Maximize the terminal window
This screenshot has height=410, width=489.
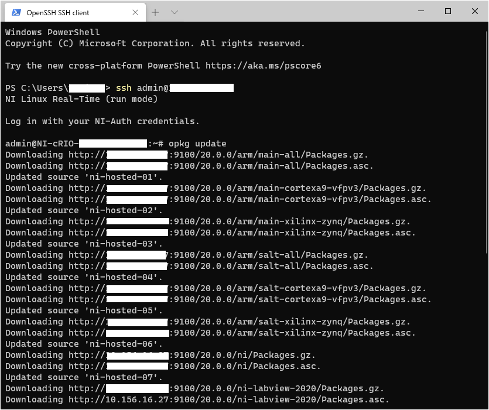[x=448, y=11]
